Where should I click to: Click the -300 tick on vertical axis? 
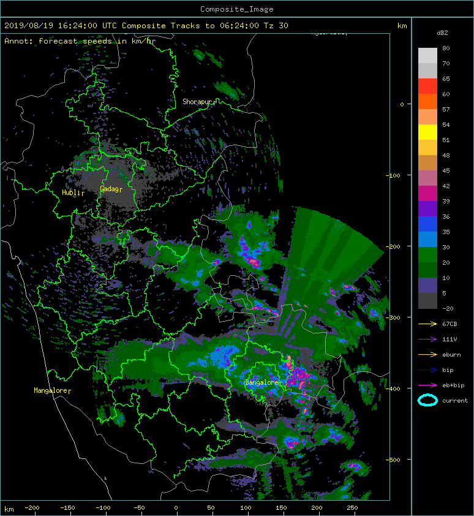coord(393,317)
